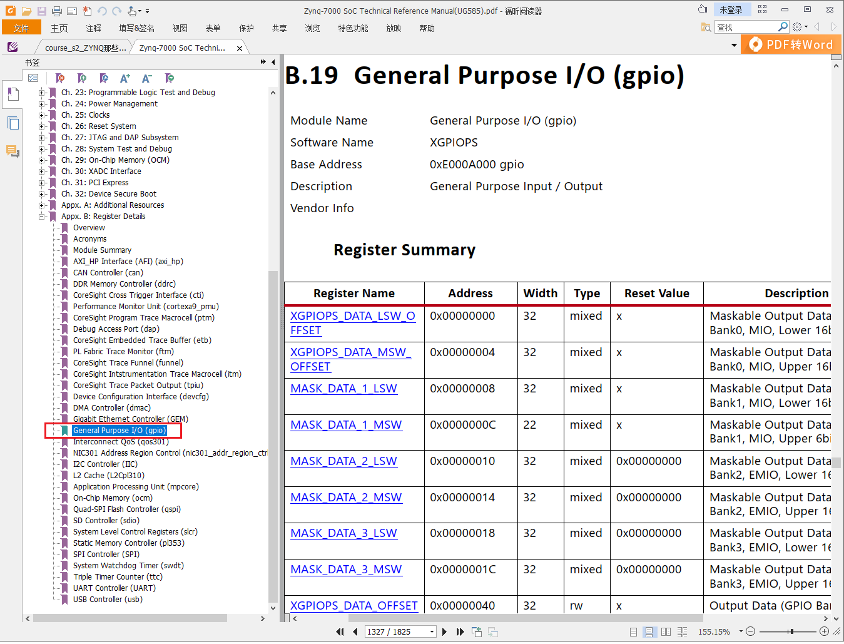Click the zoom out minus icon
Viewport: 844px width, 644px height.
[x=751, y=631]
